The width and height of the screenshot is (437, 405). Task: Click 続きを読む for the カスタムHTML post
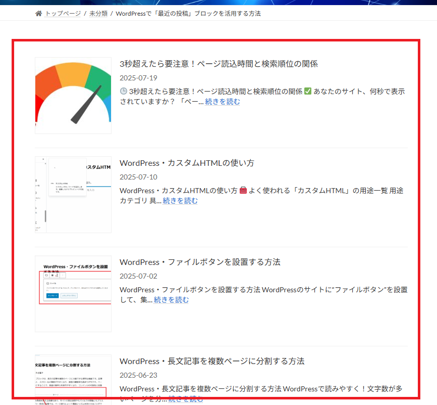180,201
